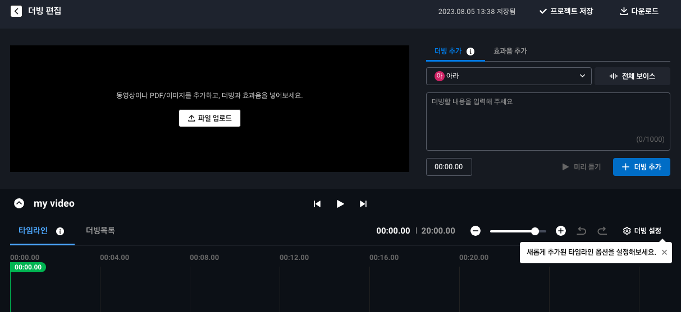Skip to the end of timeline
The image size is (681, 312).
click(x=363, y=204)
